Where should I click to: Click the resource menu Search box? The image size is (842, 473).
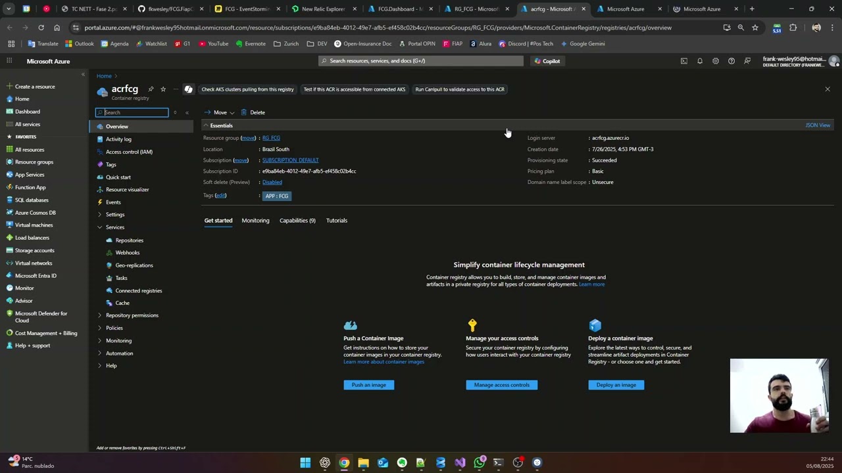pyautogui.click(x=132, y=112)
